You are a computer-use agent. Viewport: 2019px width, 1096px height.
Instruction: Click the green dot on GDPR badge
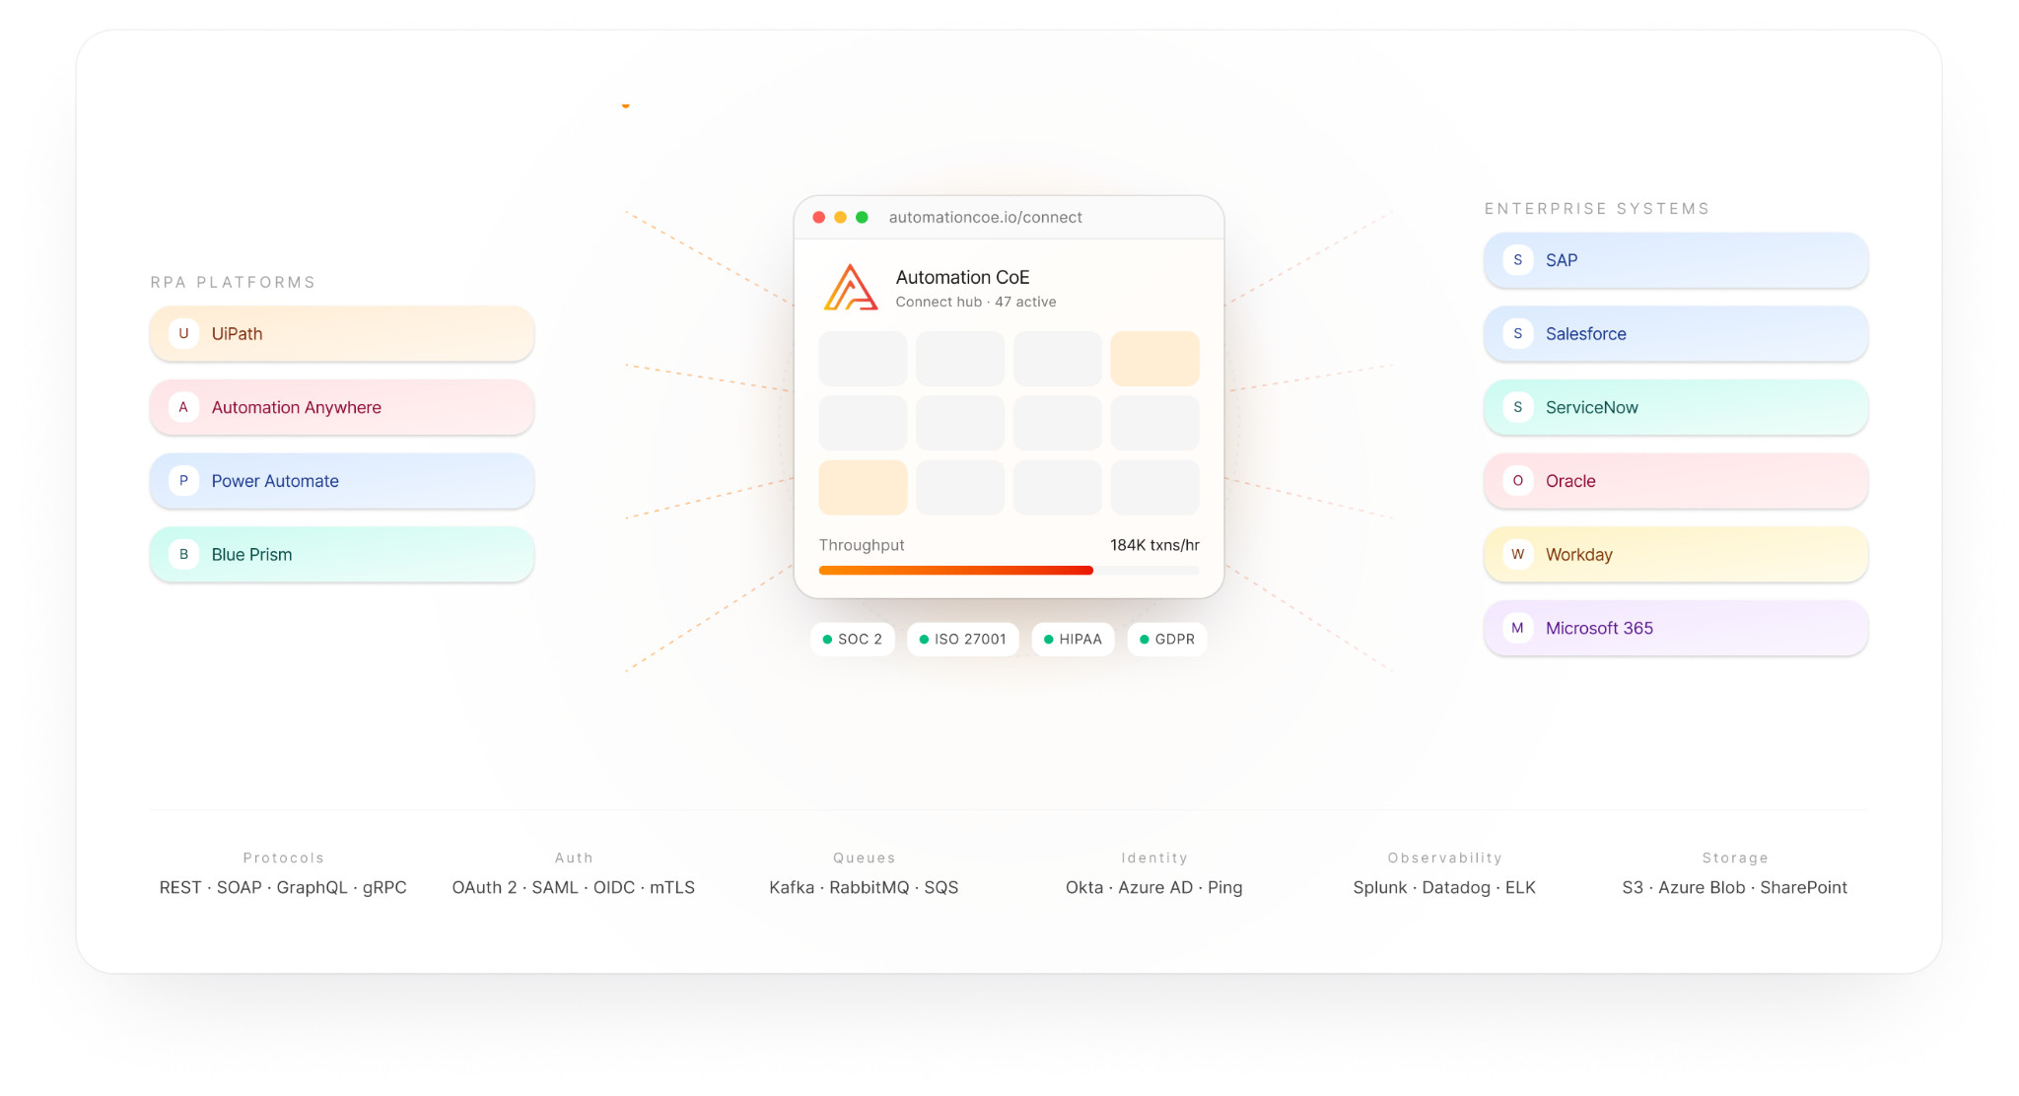pyautogui.click(x=1144, y=639)
